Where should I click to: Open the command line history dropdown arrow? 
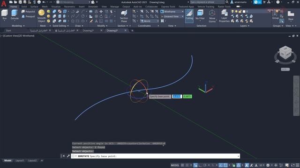pyautogui.click(x=239, y=156)
